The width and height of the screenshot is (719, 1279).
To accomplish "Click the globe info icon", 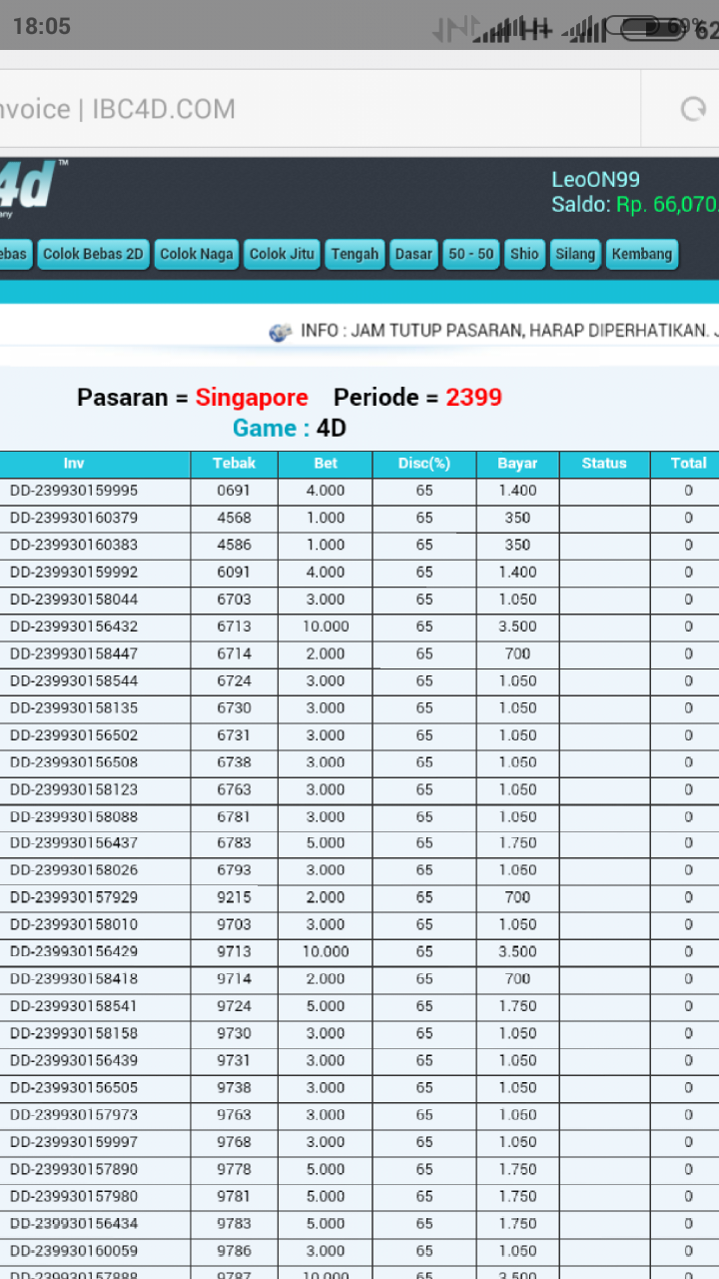I will (281, 332).
